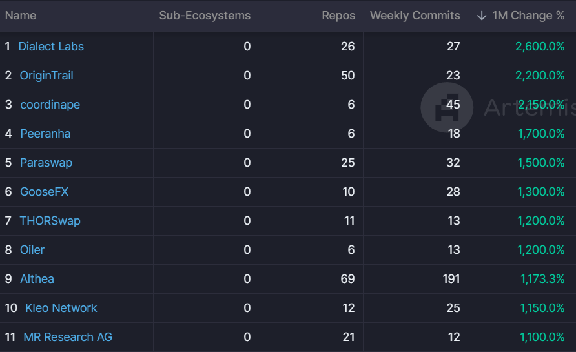Viewport: 576px width, 352px height.
Task: Select Paraswap repos value 25
Action: [x=348, y=162]
